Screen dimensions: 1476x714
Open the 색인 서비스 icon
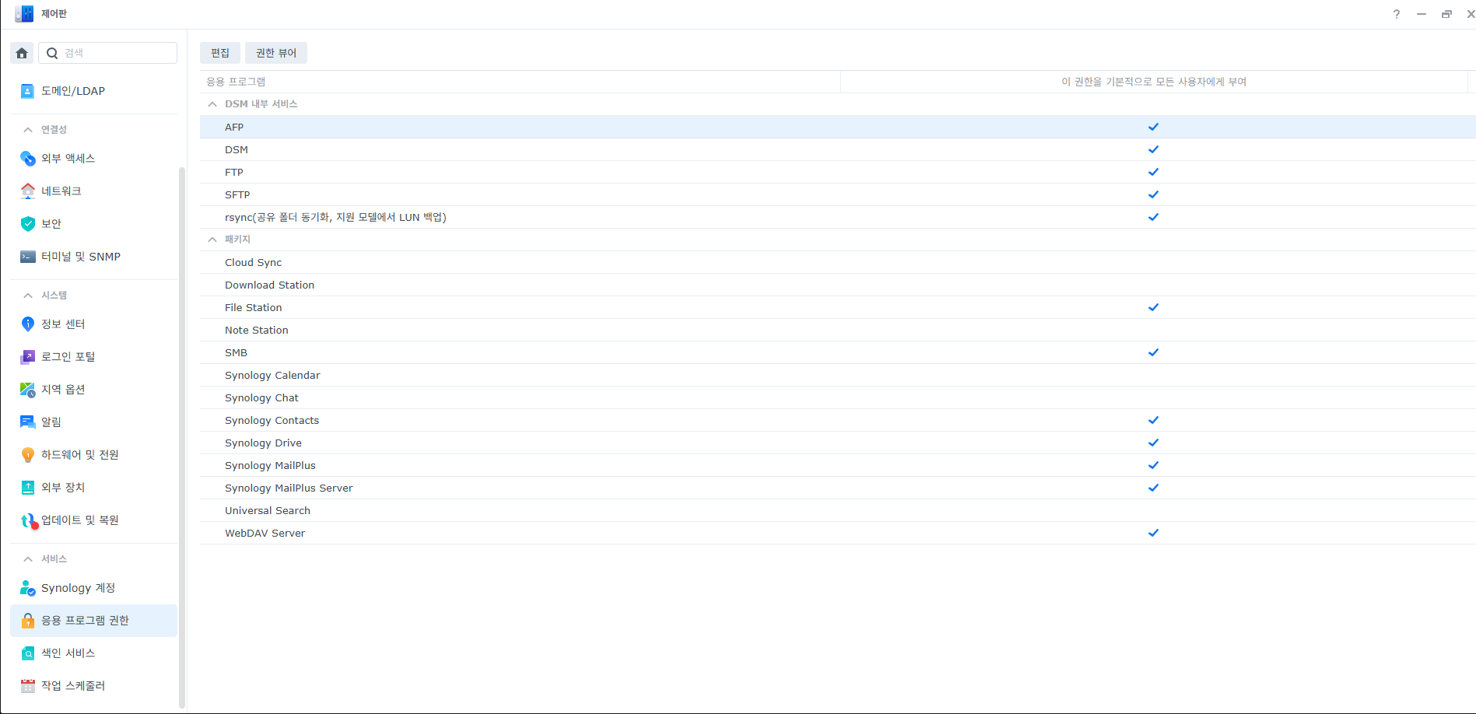[x=28, y=653]
